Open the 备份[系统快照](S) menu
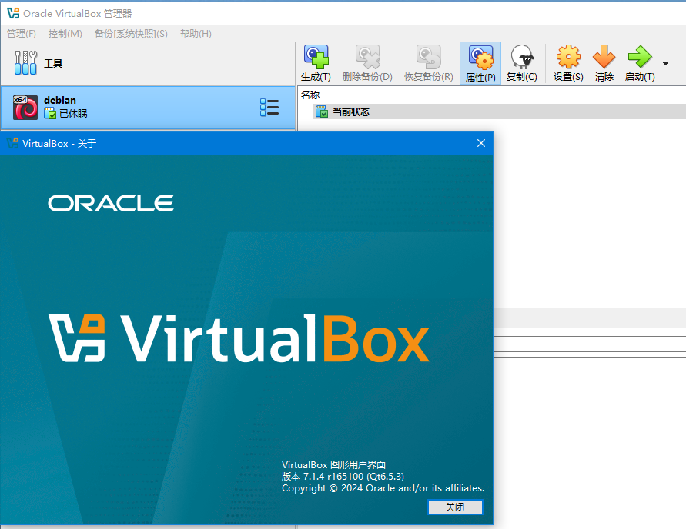 (131, 34)
